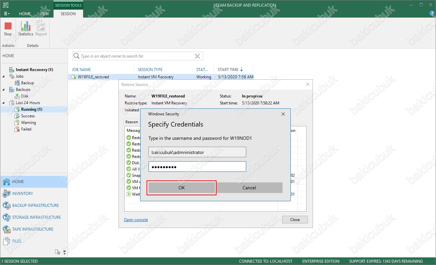Image resolution: width=436 pixels, height=265 pixels.
Task: Select the Running (1) node
Action: pos(31,109)
